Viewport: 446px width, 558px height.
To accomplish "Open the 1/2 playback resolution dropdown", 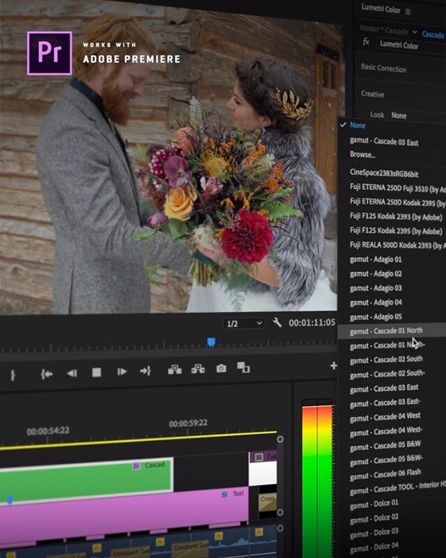I will (244, 324).
